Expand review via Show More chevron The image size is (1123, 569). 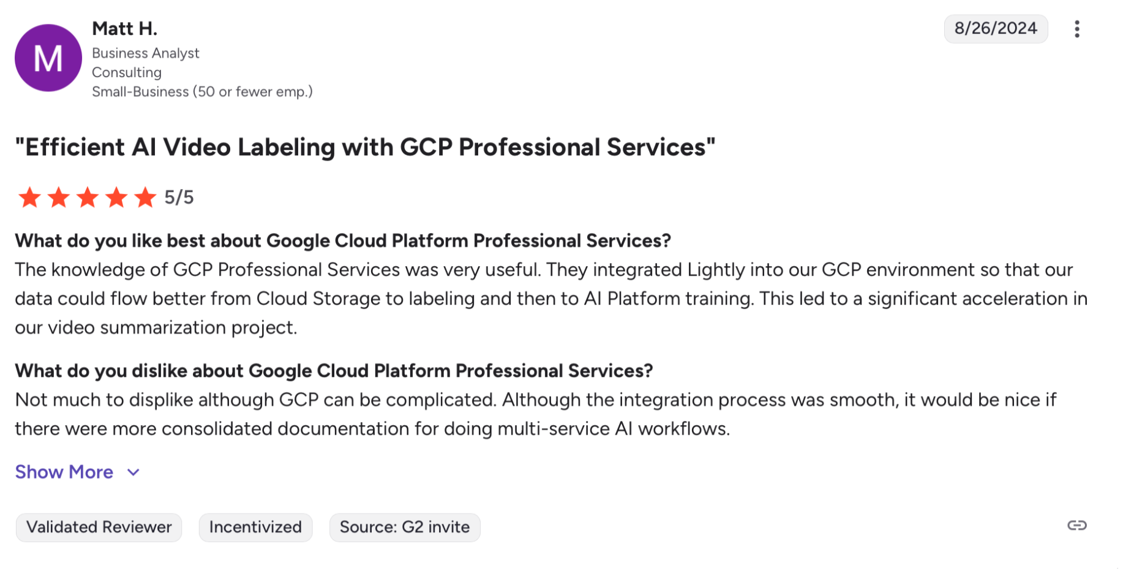[x=133, y=472]
